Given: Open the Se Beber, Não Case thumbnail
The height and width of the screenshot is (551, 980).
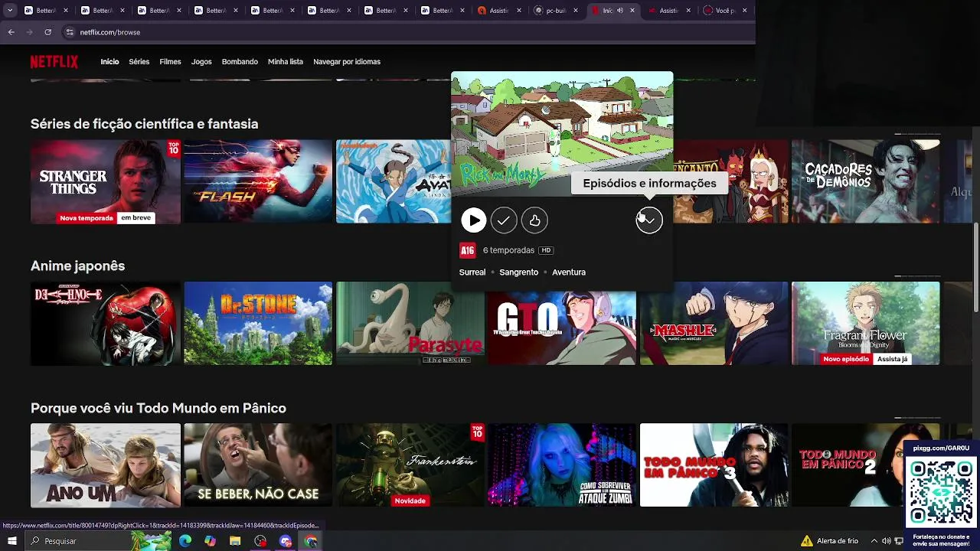Looking at the screenshot, I should 258,465.
